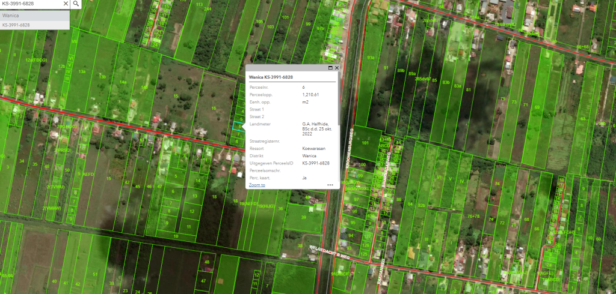Viewport: 616px width, 294px height.
Task: Click the Zoom to link in popup
Action: click(x=257, y=185)
